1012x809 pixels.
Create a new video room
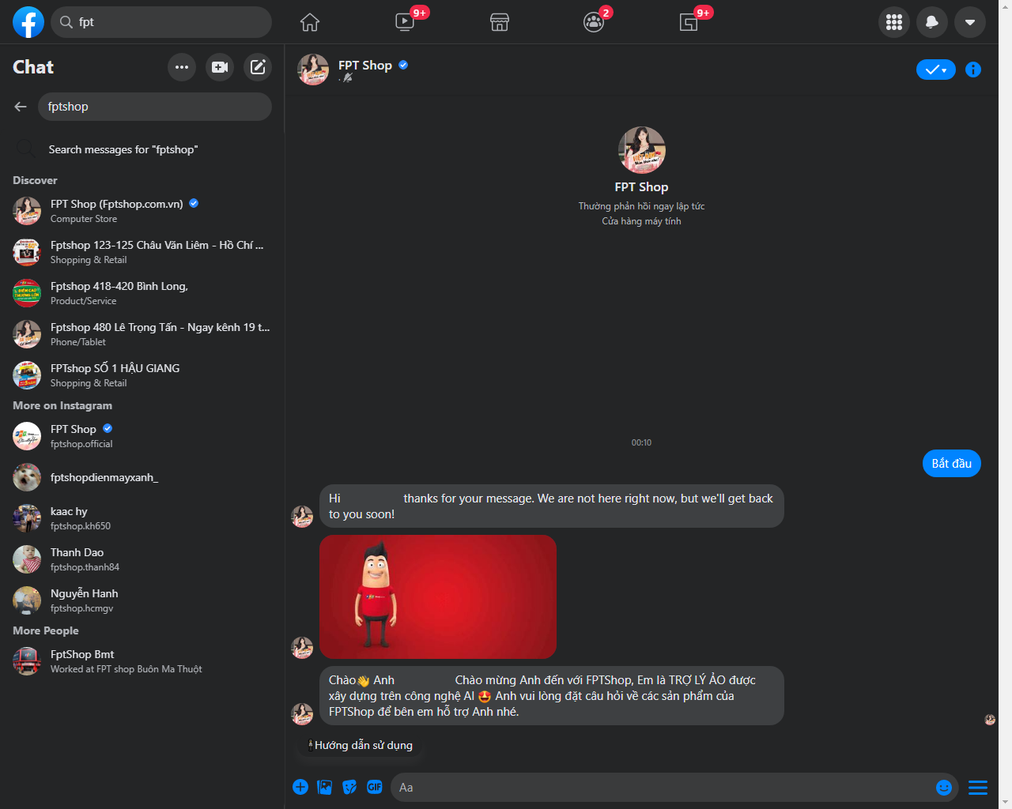pyautogui.click(x=220, y=67)
